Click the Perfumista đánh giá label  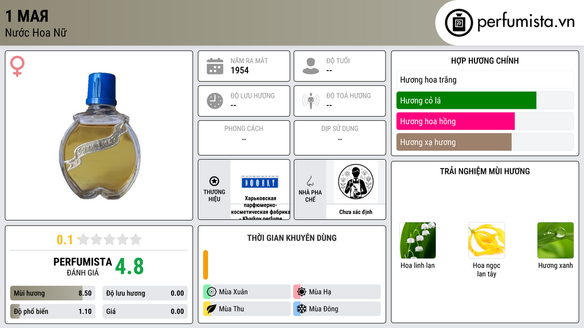pos(82,266)
